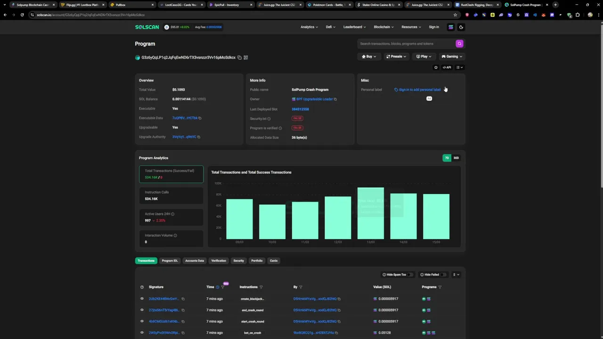603x339 pixels.
Task: Copy signature 2Ub2KE44fiNvGwY
Action: pyautogui.click(x=183, y=299)
